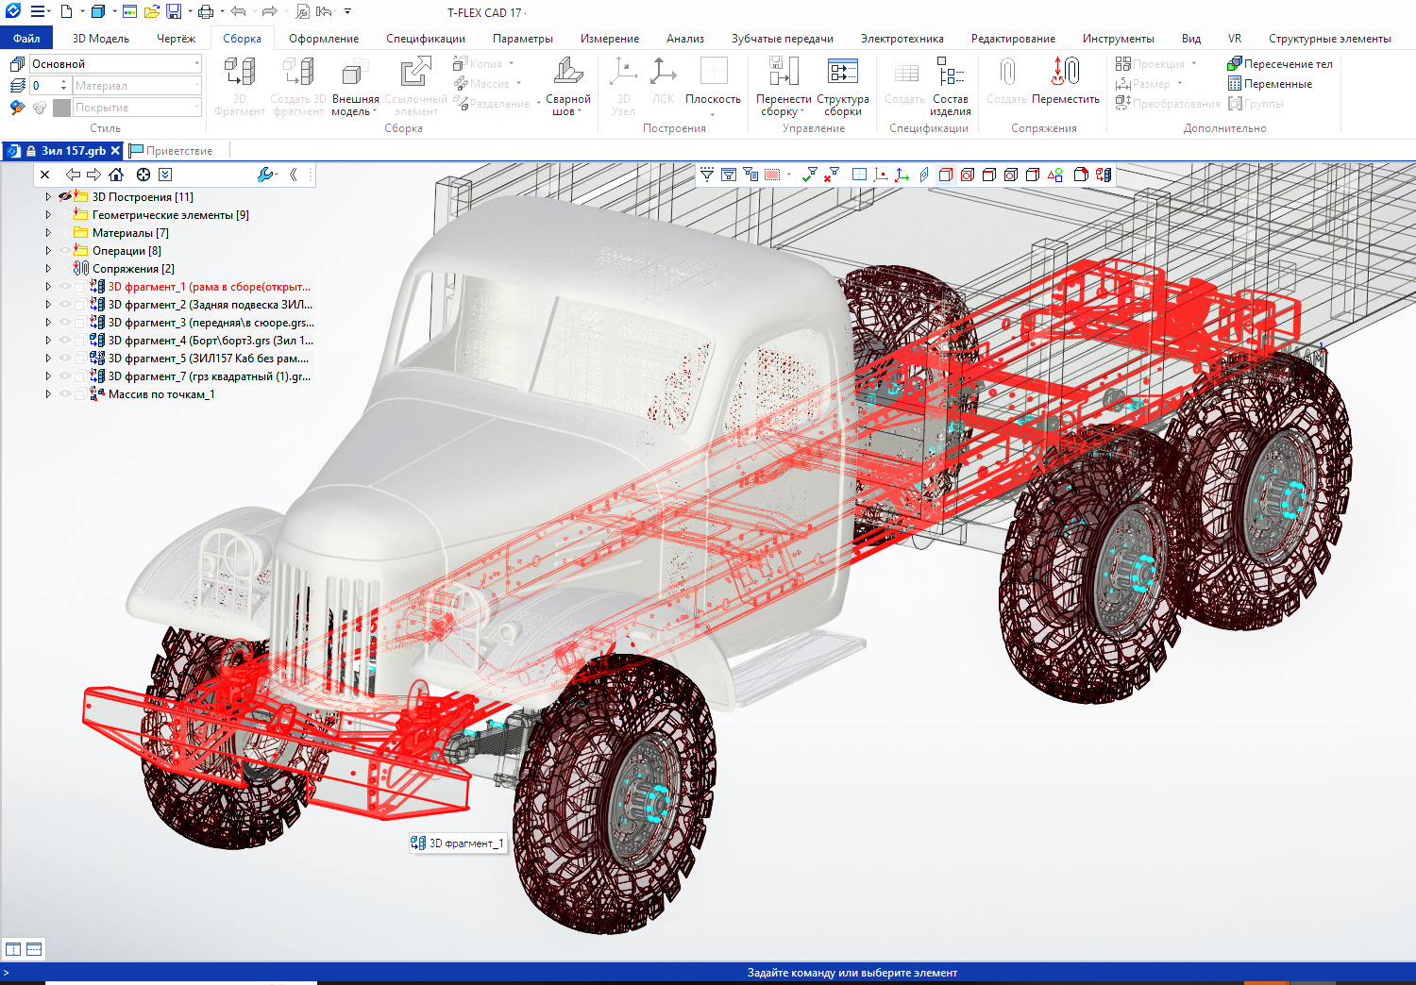
Task: Click the funnel selection filter icon
Action: (x=706, y=175)
